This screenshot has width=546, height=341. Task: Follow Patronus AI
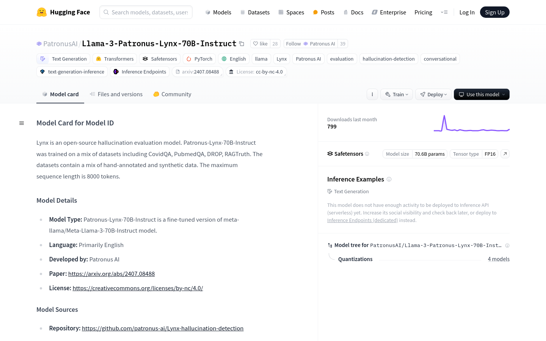[x=311, y=44]
